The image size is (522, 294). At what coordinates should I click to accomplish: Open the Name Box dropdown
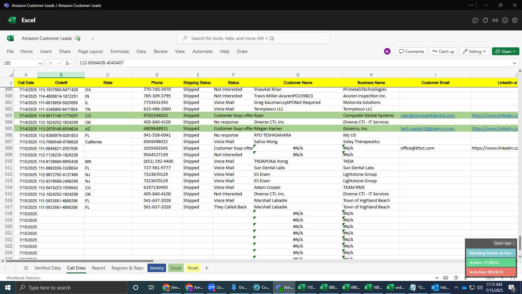click(40, 63)
